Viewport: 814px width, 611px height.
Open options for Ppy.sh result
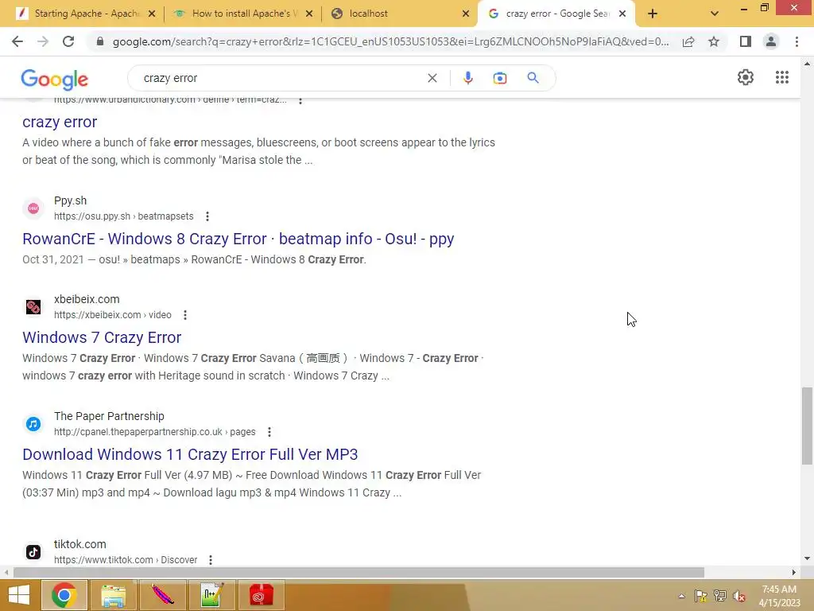tap(207, 216)
